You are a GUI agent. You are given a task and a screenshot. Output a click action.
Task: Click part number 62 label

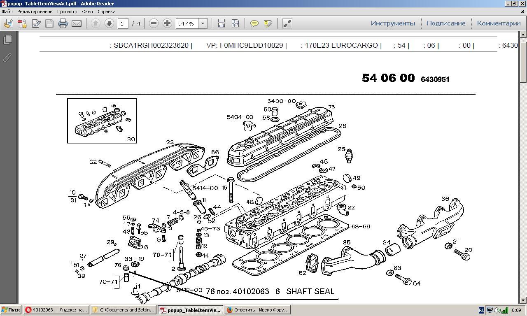click(x=303, y=273)
